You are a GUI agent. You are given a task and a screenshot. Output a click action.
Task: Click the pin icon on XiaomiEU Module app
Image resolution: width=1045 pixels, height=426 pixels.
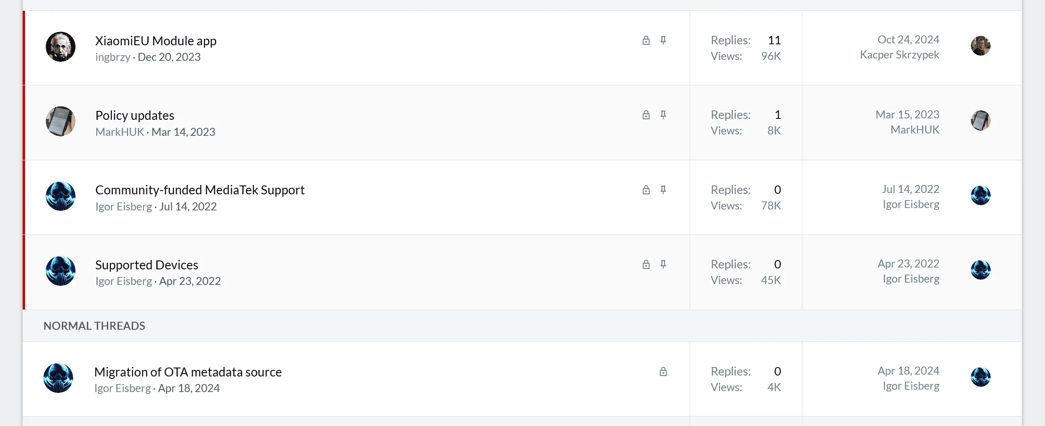(663, 41)
